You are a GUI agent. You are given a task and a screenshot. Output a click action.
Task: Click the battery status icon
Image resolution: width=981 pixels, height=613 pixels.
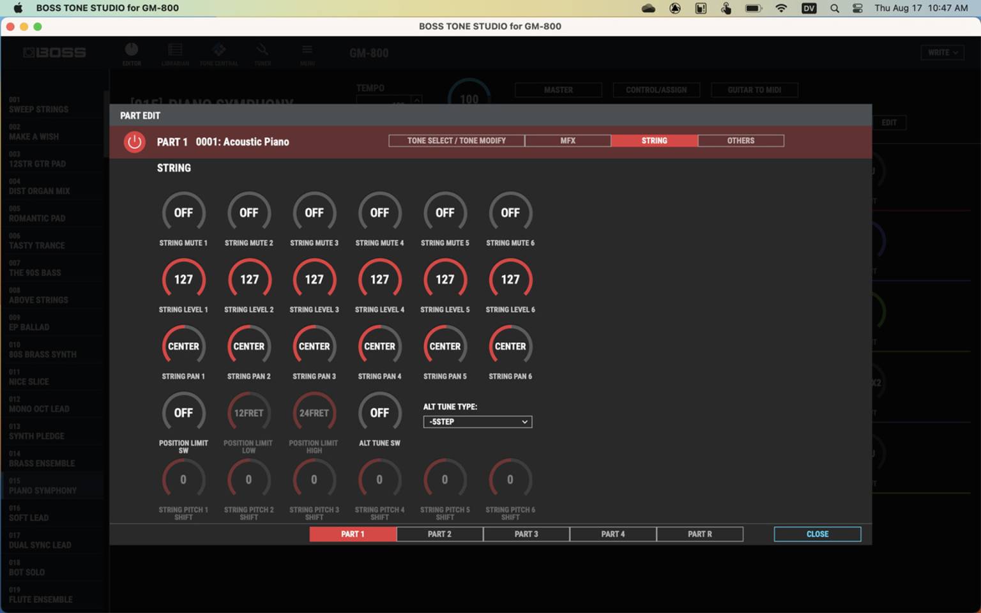coord(754,8)
